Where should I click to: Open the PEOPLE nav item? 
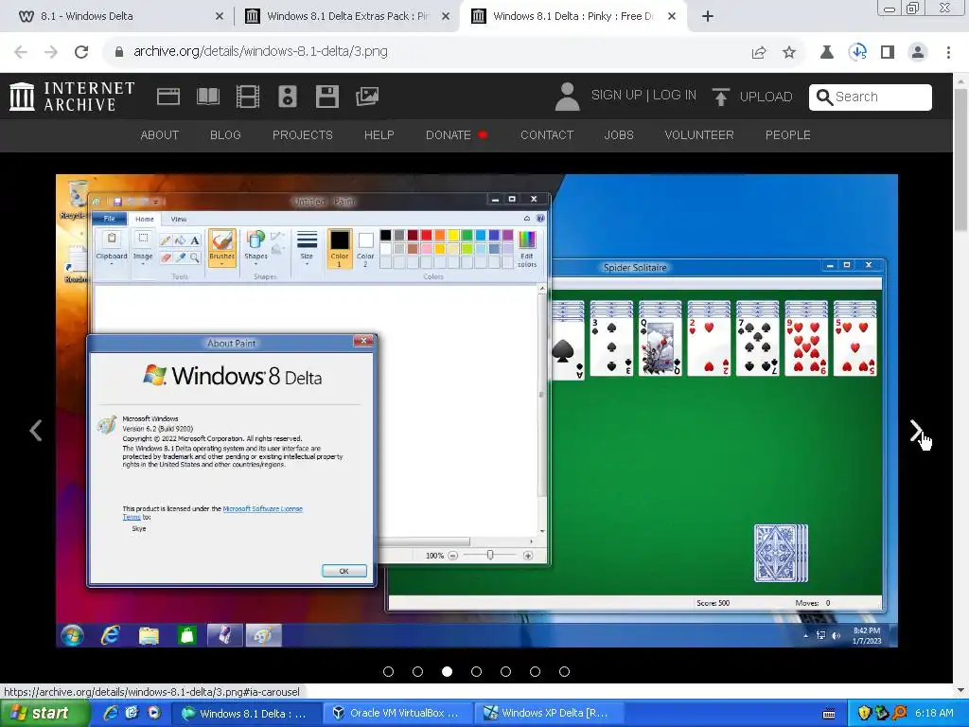pos(788,134)
